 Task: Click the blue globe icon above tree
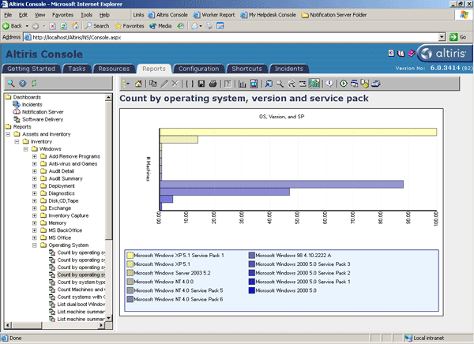pyautogui.click(x=23, y=84)
